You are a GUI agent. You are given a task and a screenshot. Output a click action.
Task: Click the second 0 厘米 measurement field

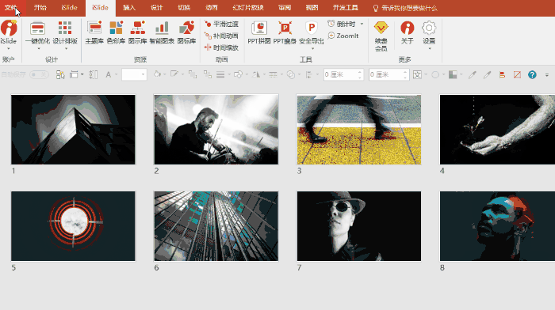point(388,74)
